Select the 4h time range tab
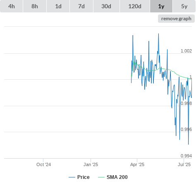 [x=12, y=6]
